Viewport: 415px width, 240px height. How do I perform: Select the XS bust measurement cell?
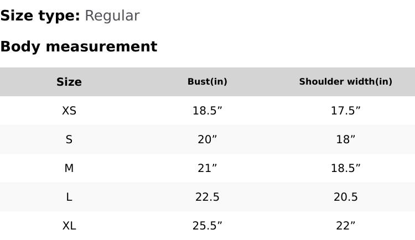(207, 111)
